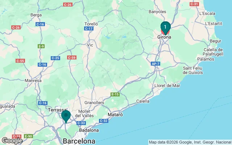Click the Banyoles town label
232x145 pixels.
pos(157,12)
